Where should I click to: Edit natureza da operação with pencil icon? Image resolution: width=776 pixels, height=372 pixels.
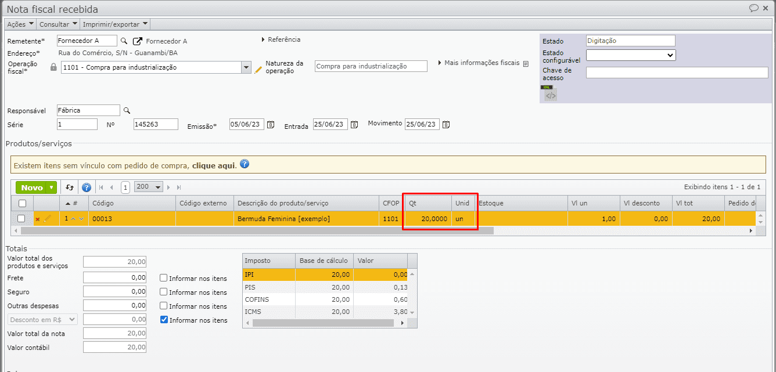[258, 70]
